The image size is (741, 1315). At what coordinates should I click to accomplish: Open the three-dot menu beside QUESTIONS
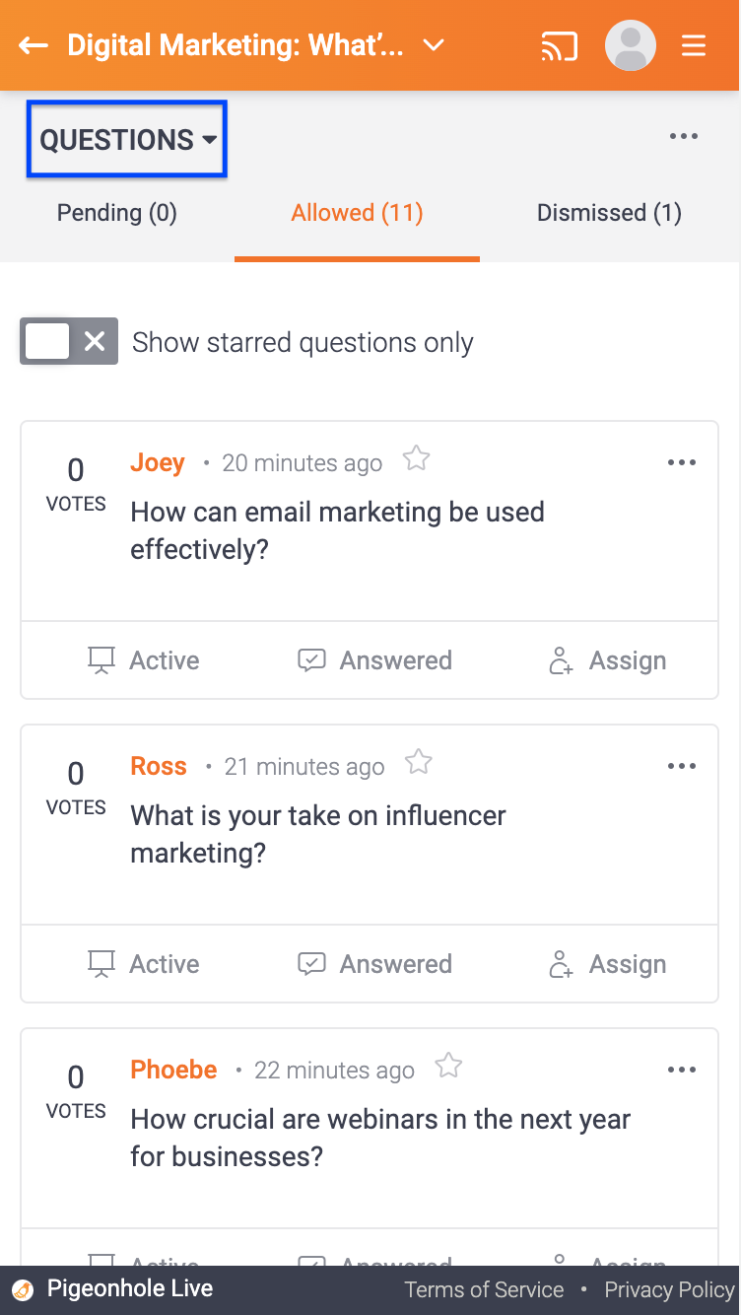click(684, 137)
